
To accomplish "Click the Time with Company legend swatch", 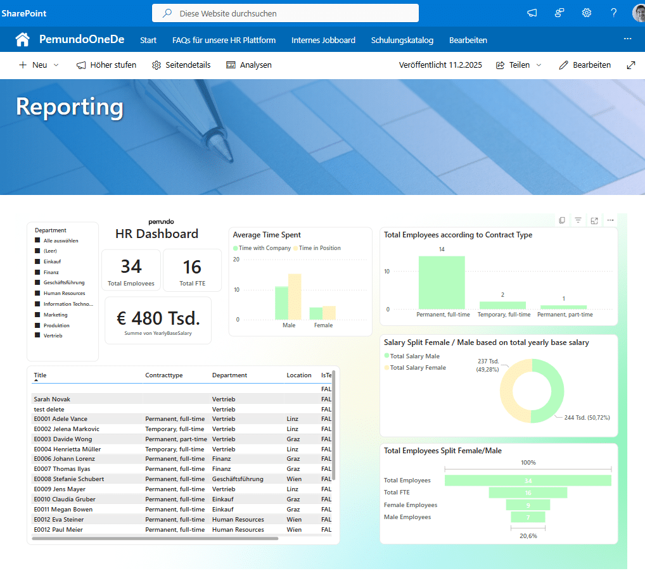I will (x=235, y=248).
